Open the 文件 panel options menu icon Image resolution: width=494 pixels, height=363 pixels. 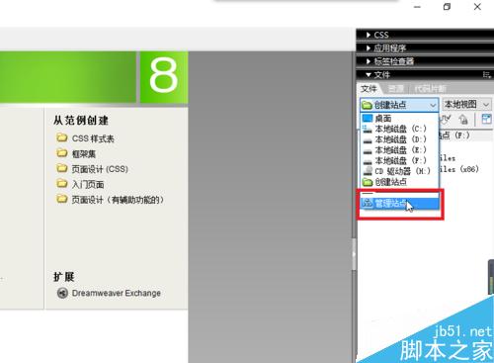487,75
